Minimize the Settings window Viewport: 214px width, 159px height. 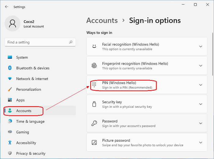[183, 5]
